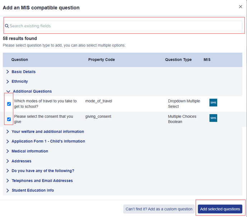Image resolution: width=247 pixels, height=217 pixels.
Task: Click the Property Code column header
Action: coord(102,60)
